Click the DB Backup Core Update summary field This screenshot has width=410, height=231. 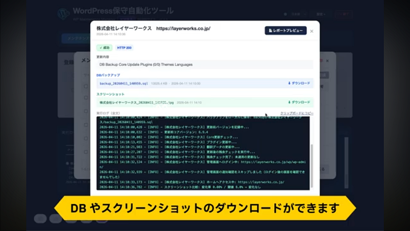point(204,65)
